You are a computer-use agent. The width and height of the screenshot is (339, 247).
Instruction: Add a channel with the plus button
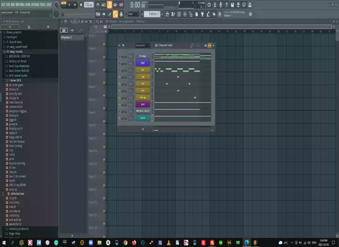pyautogui.click(x=143, y=129)
